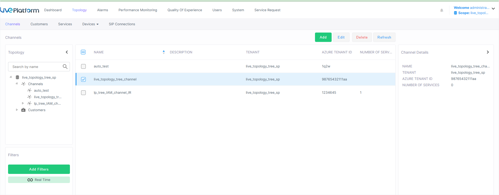The width and height of the screenshot is (499, 195).
Task: Expand the Customers tree node
Action: pos(17,110)
